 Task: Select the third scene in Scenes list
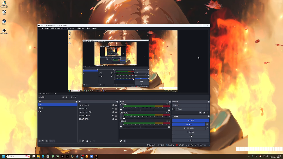click(58, 112)
